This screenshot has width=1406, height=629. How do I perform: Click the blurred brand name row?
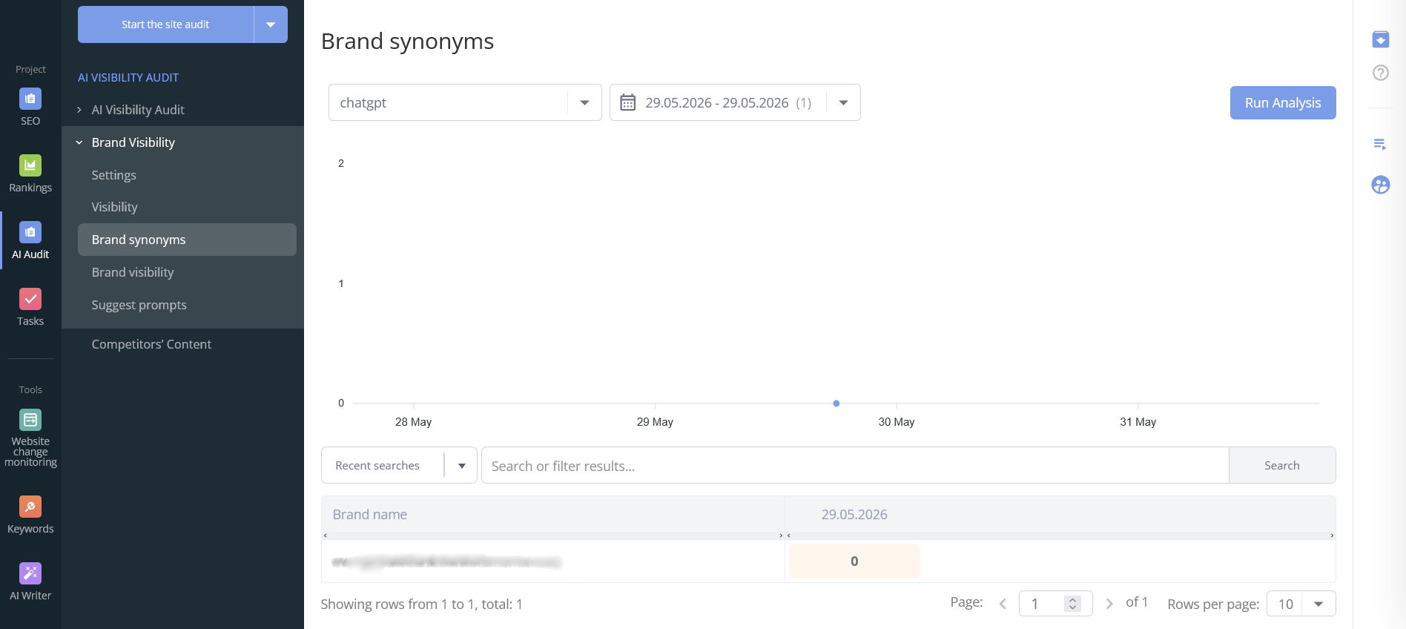446,562
